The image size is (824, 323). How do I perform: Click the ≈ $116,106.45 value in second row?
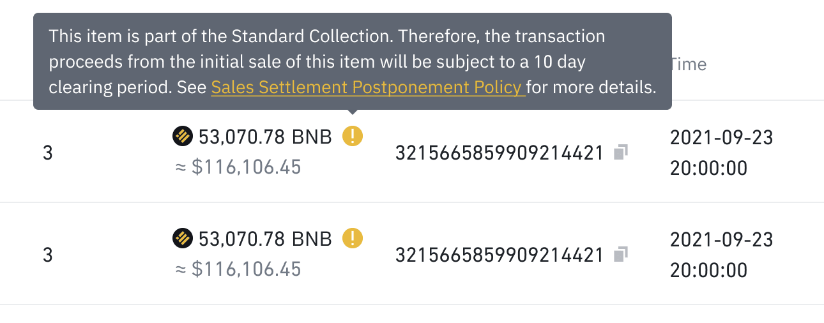(238, 269)
